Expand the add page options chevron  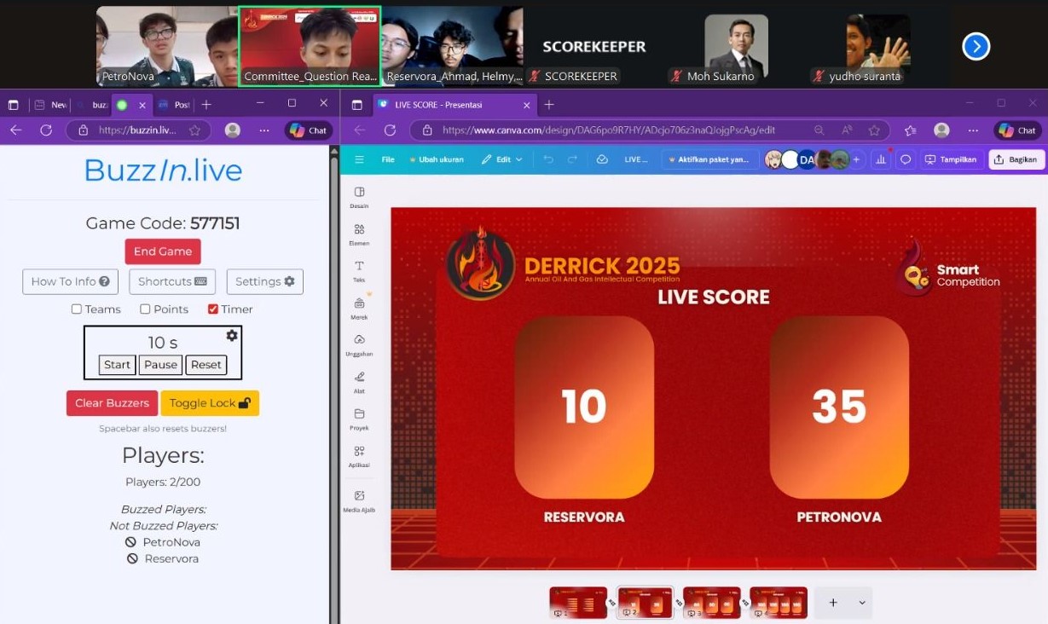coord(861,603)
